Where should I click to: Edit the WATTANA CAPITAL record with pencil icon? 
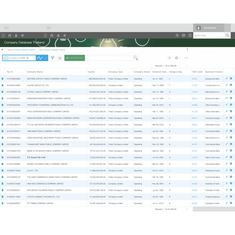click(227, 78)
